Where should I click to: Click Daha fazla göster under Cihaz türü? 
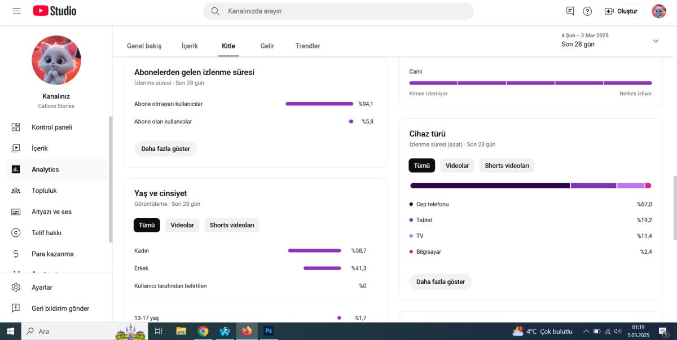click(x=441, y=282)
